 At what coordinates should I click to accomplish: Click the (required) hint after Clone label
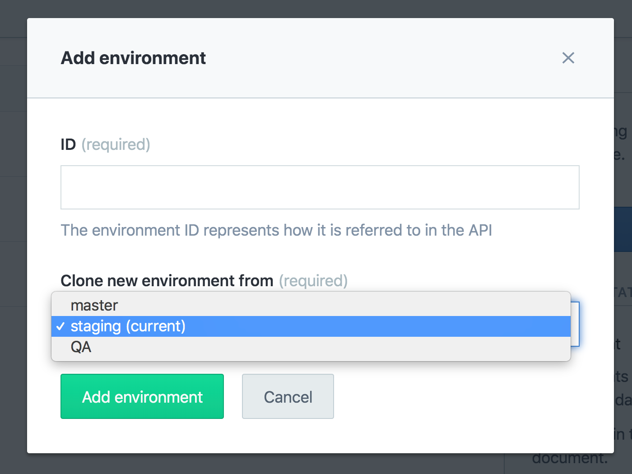click(x=313, y=281)
